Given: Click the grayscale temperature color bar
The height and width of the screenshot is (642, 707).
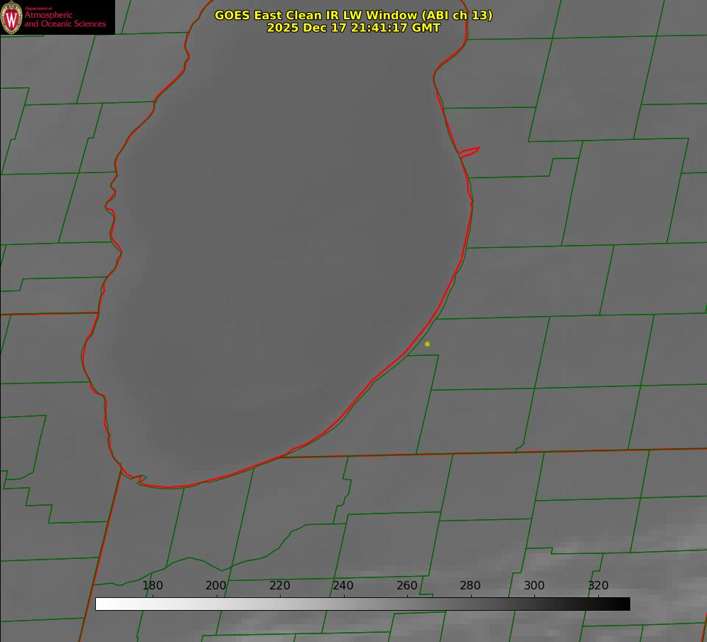Looking at the screenshot, I should click(362, 604).
